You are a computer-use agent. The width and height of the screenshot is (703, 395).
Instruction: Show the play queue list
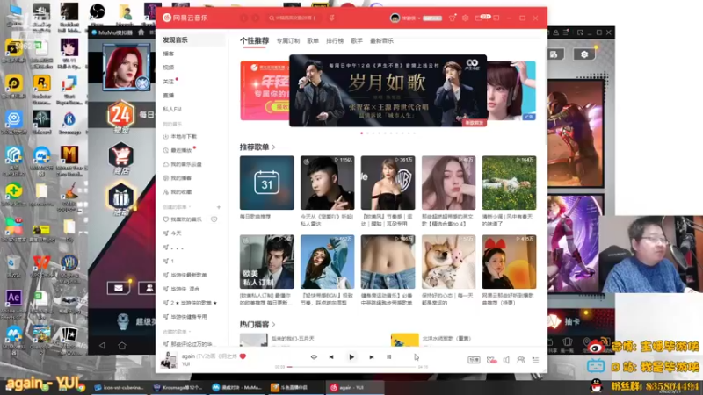point(535,360)
